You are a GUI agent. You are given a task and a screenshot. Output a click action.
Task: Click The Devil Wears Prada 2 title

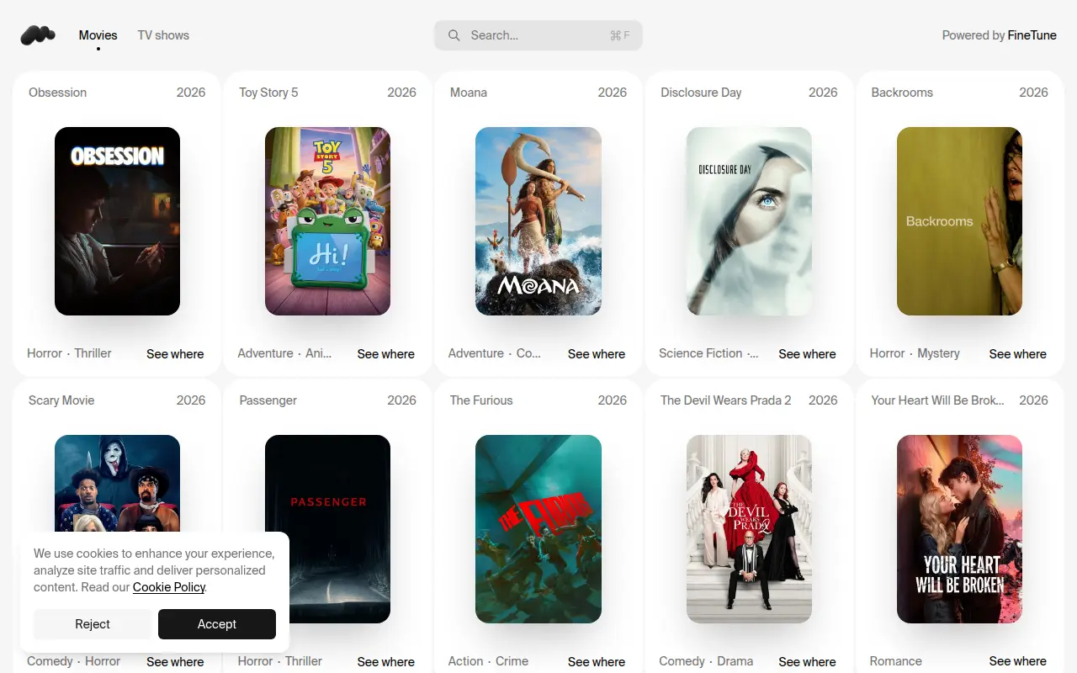coord(726,400)
